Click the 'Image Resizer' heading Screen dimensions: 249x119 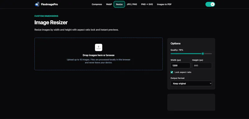51,22
